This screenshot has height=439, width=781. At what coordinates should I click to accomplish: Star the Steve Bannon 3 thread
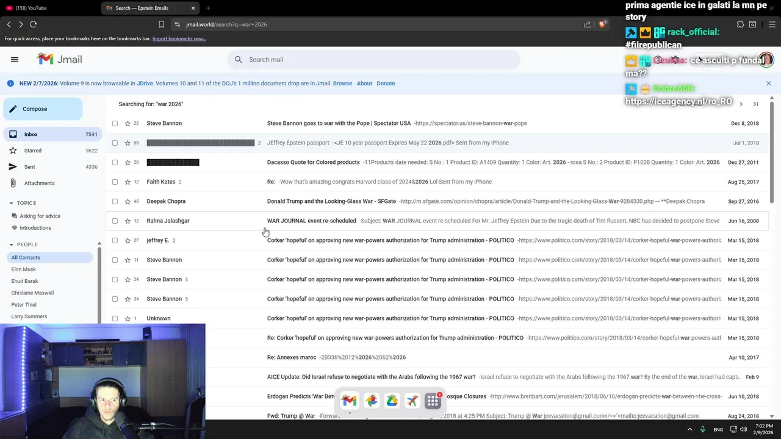click(128, 279)
